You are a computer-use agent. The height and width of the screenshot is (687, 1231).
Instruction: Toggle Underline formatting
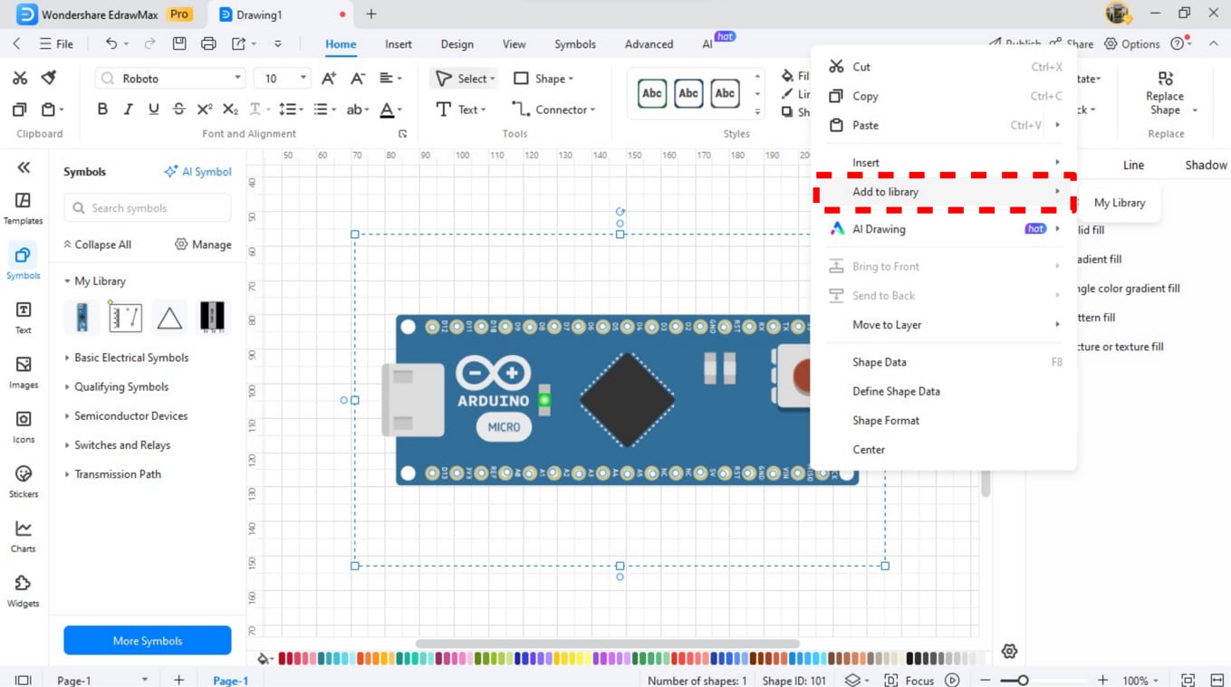click(153, 110)
